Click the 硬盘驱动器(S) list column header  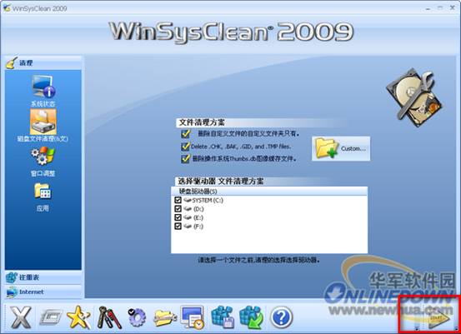(x=269, y=192)
